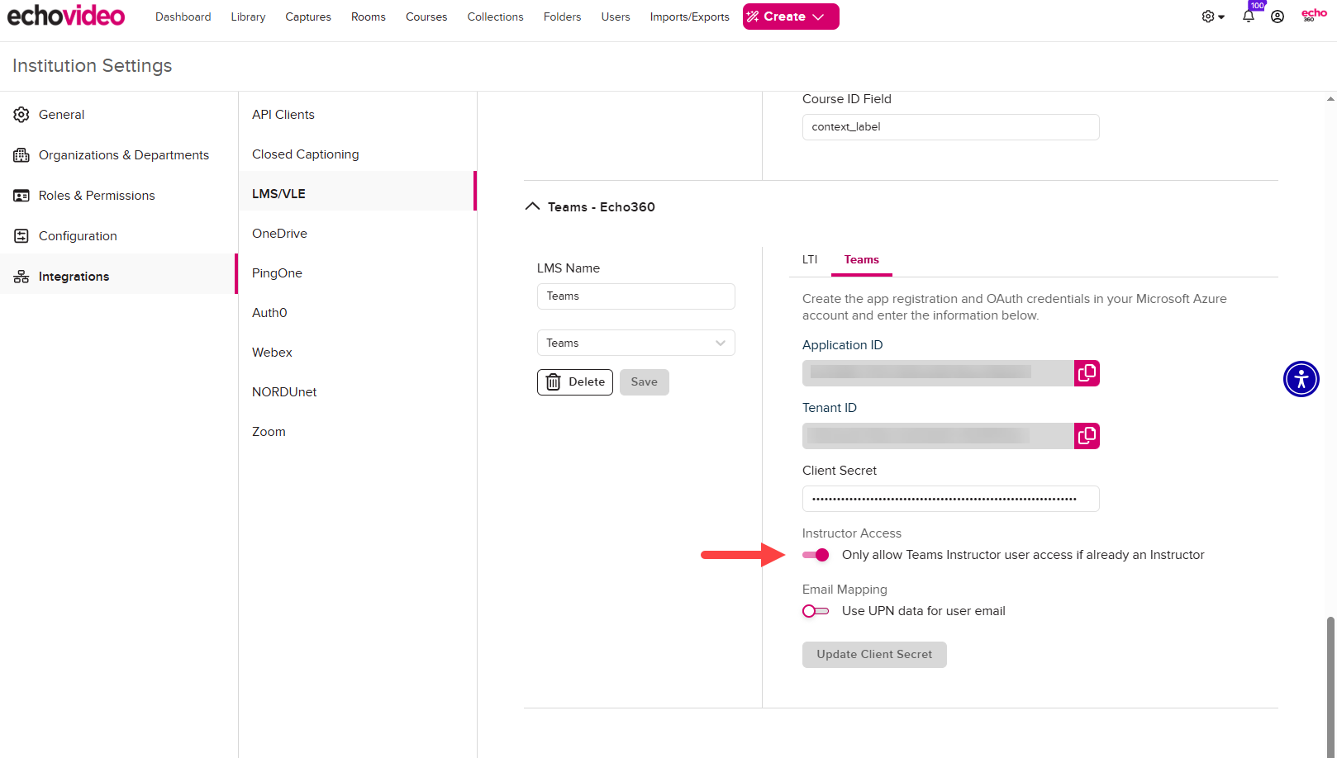Switch to the LTI tab
The image size is (1337, 758).
810,259
